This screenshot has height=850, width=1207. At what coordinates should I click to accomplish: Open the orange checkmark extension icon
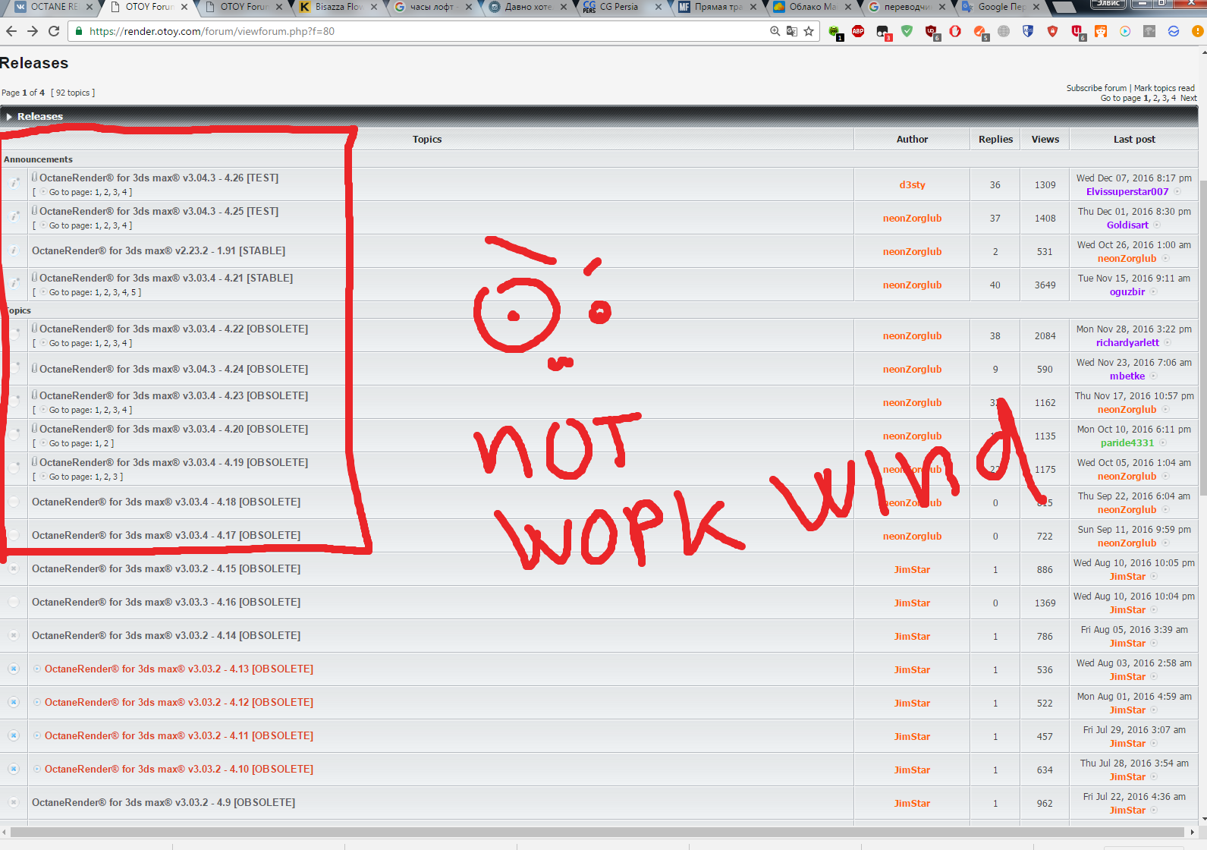pos(979,31)
